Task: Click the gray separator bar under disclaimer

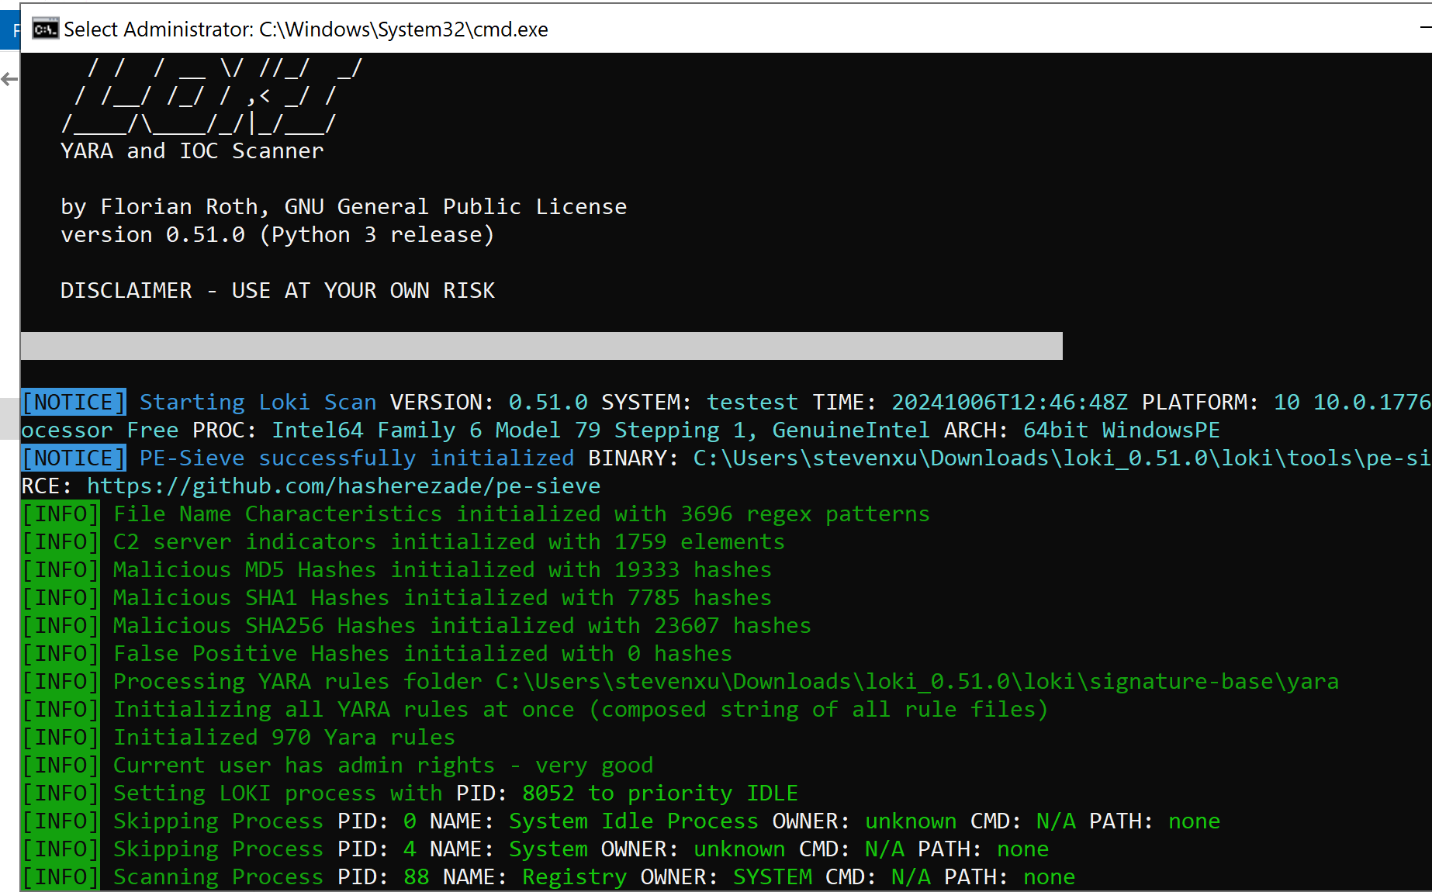Action: [541, 346]
